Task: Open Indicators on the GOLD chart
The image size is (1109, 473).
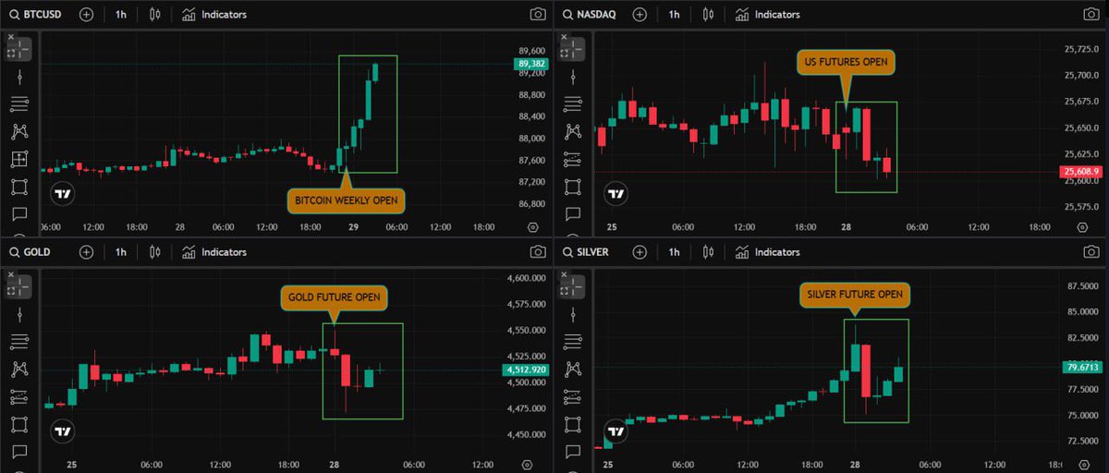Action: (214, 251)
